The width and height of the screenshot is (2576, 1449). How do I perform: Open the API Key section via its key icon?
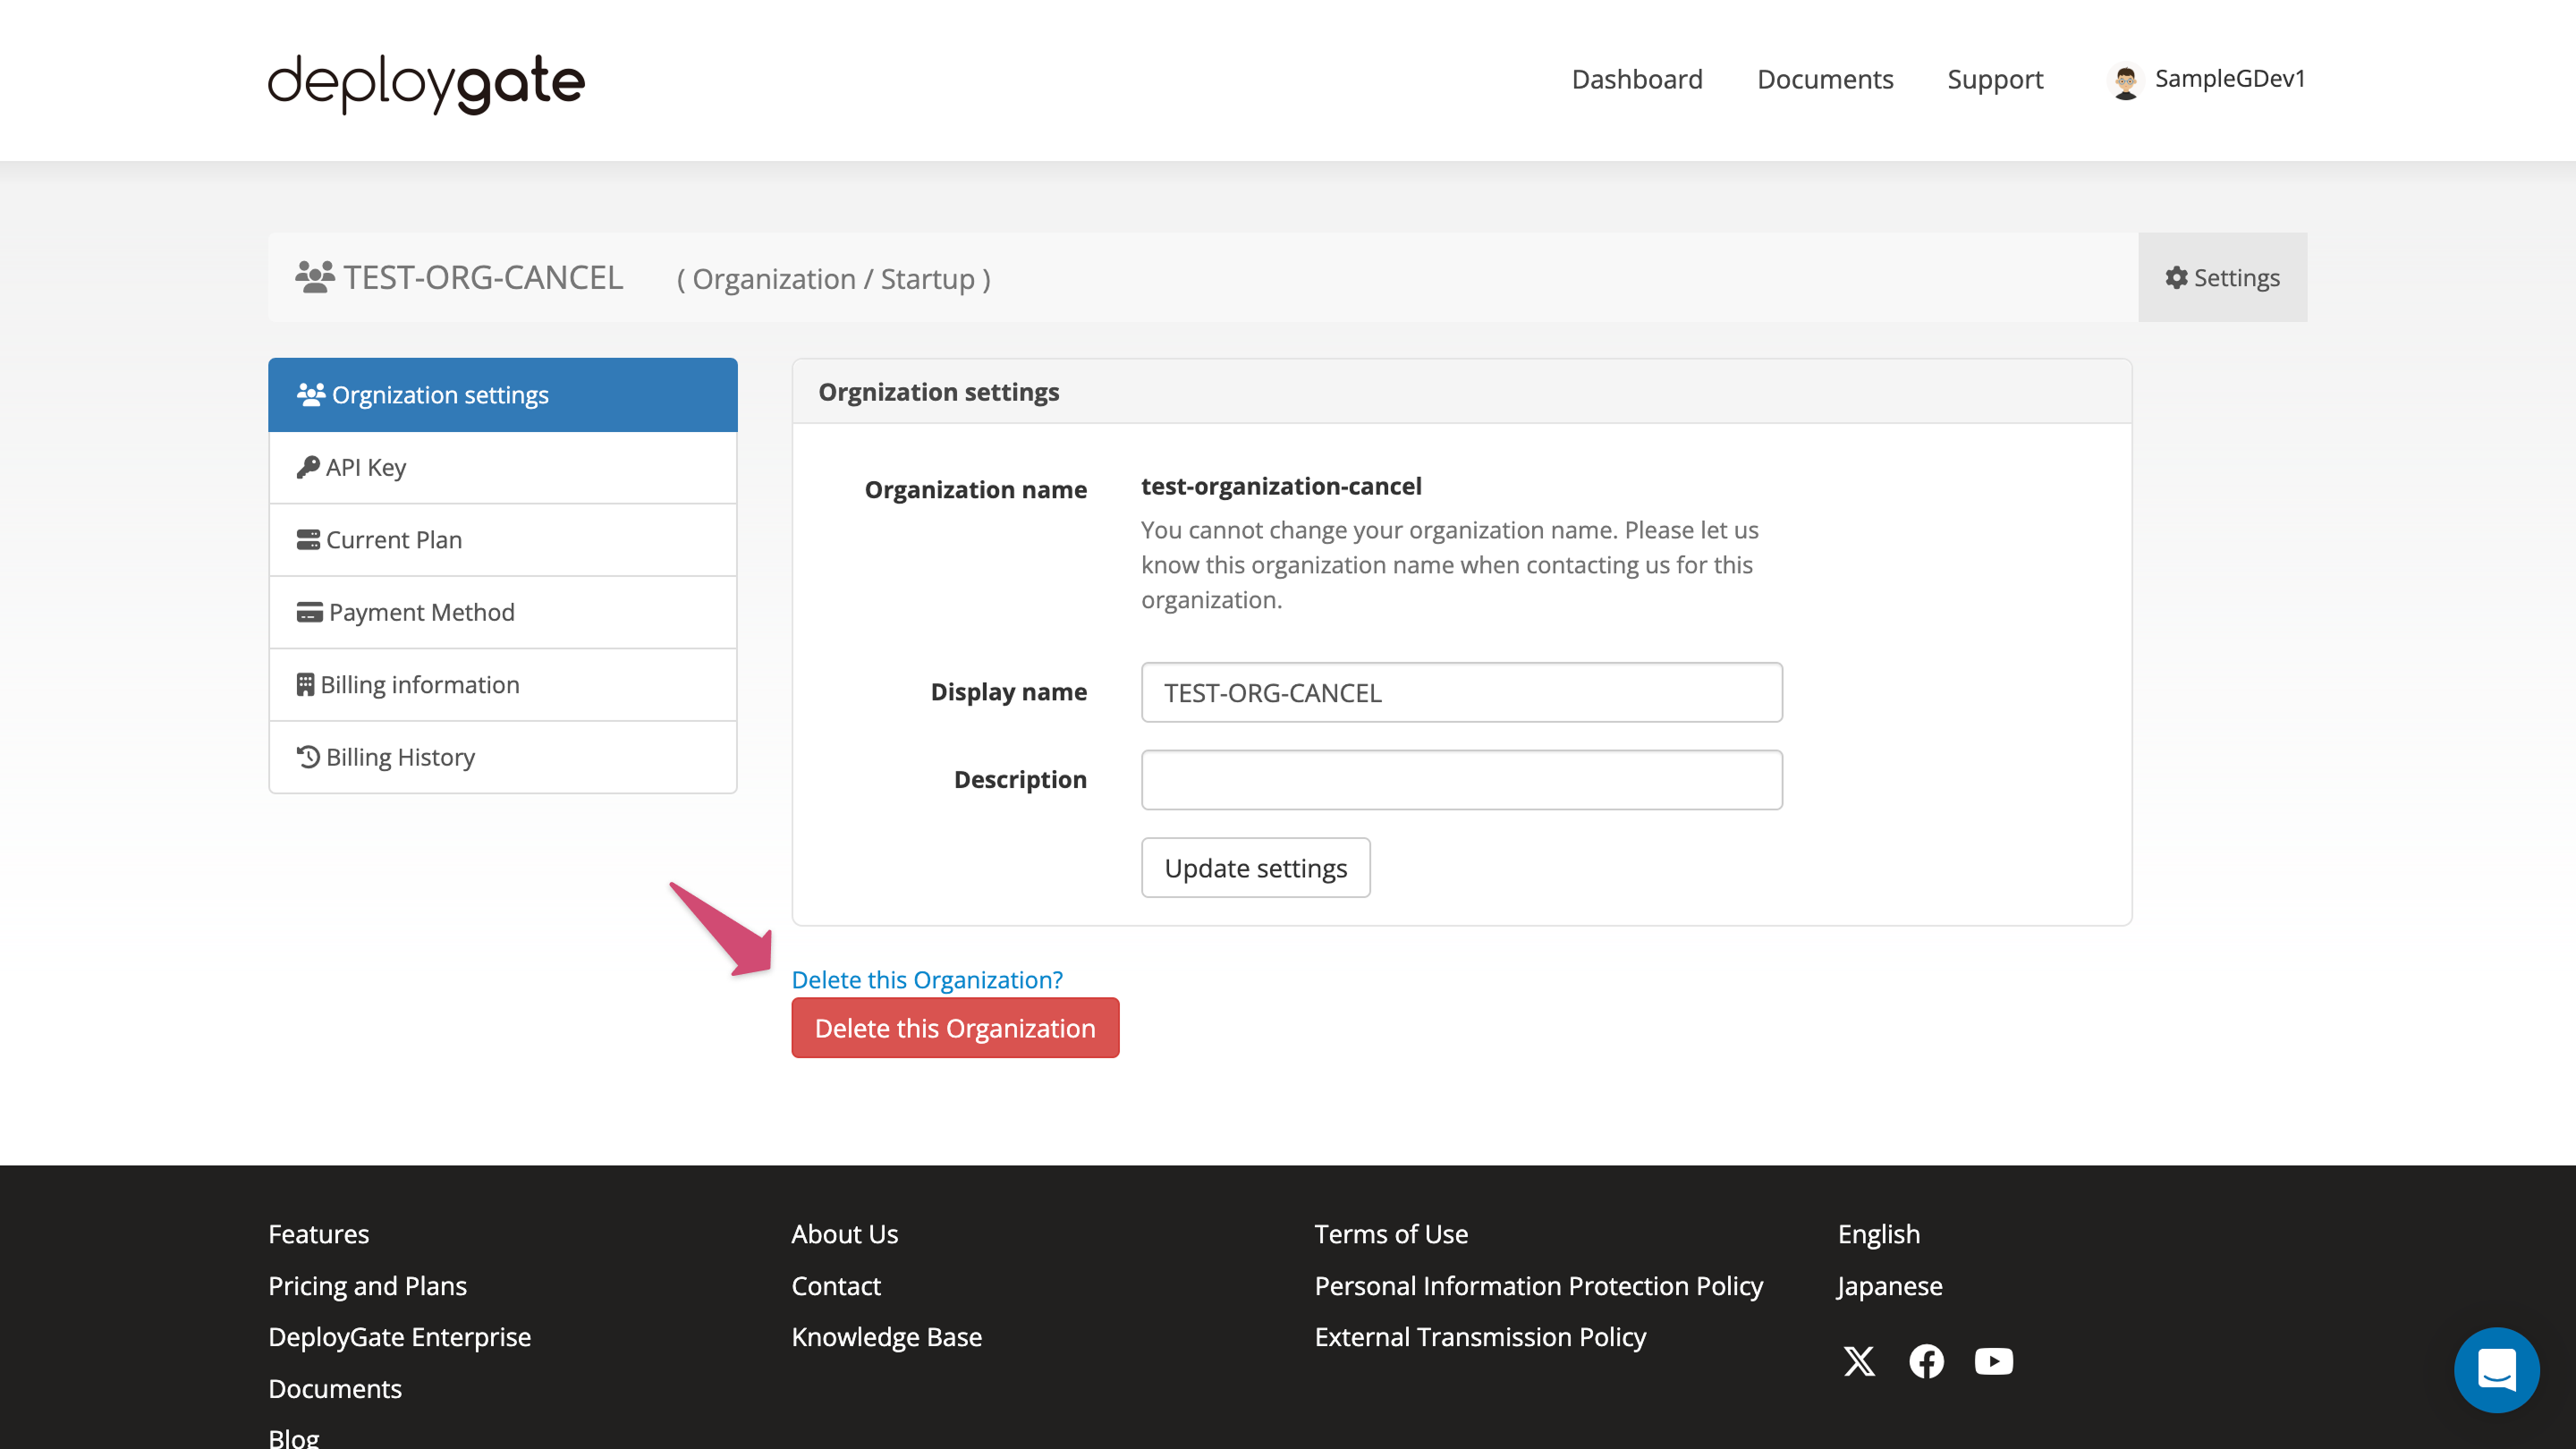point(309,467)
